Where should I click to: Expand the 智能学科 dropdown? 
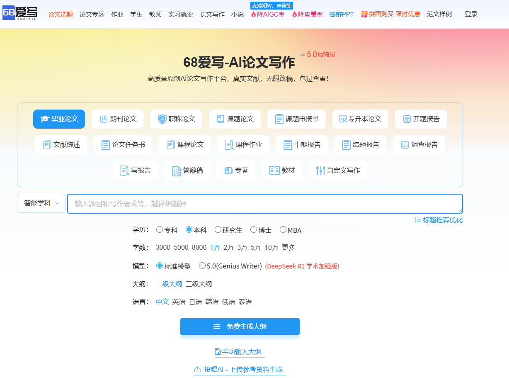pos(41,203)
